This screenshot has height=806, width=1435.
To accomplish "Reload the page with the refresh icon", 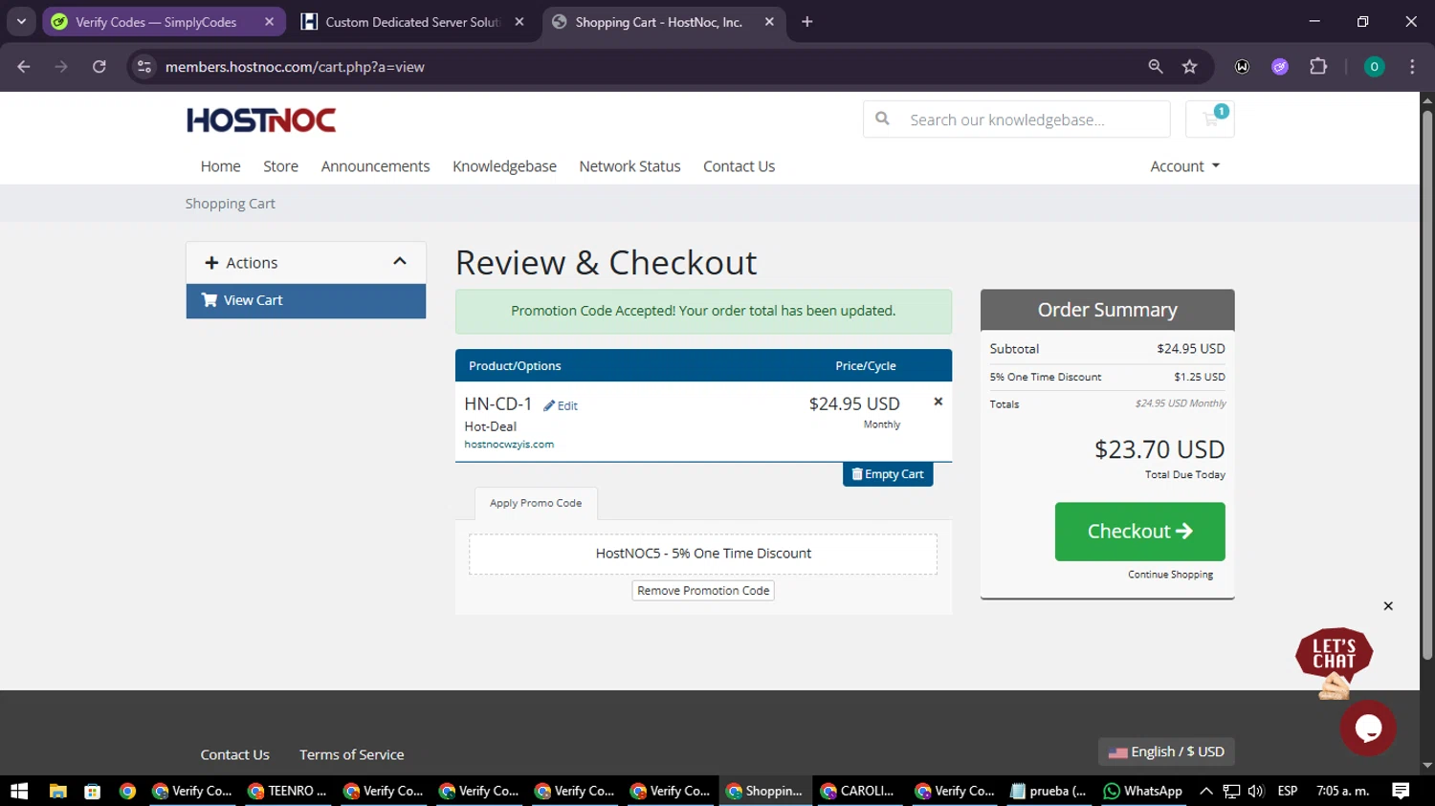I will 99,66.
